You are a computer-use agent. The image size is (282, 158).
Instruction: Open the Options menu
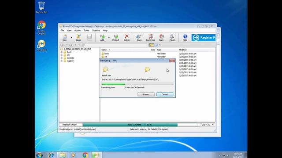pos(96,31)
